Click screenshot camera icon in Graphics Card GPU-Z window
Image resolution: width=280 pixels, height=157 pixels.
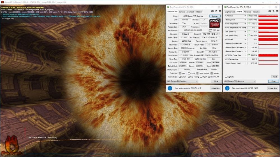(x=212, y=11)
